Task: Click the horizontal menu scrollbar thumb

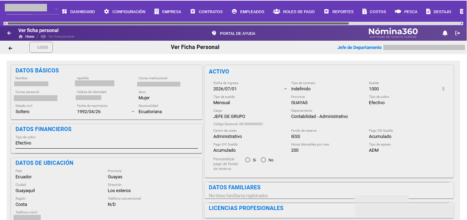Action: 178,23
